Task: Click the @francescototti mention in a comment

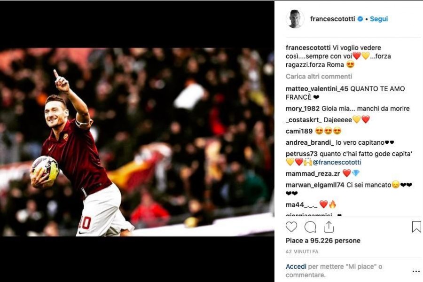Action: pos(337,162)
